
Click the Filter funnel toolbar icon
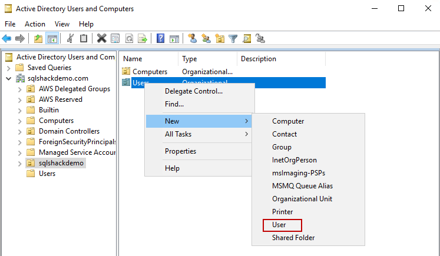click(x=233, y=39)
